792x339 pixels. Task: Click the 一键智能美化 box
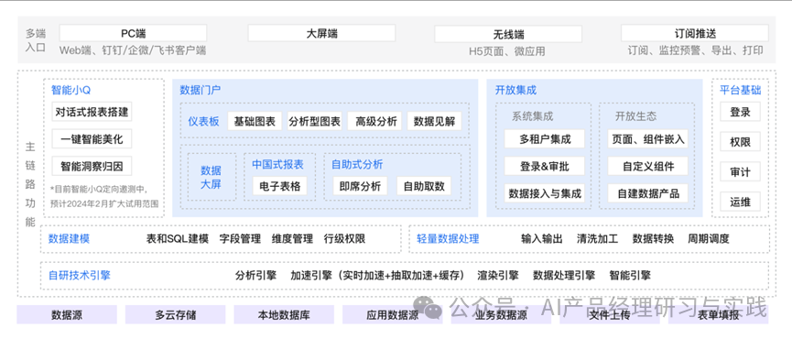pyautogui.click(x=92, y=139)
